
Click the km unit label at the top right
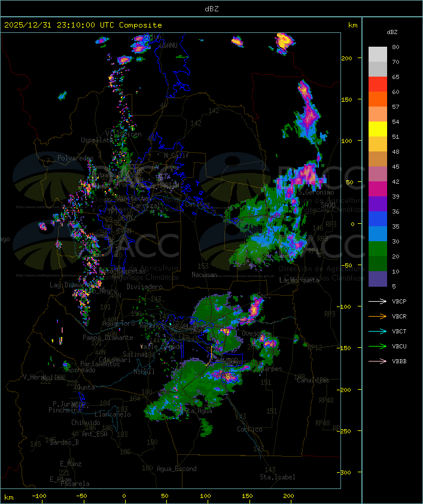352,25
